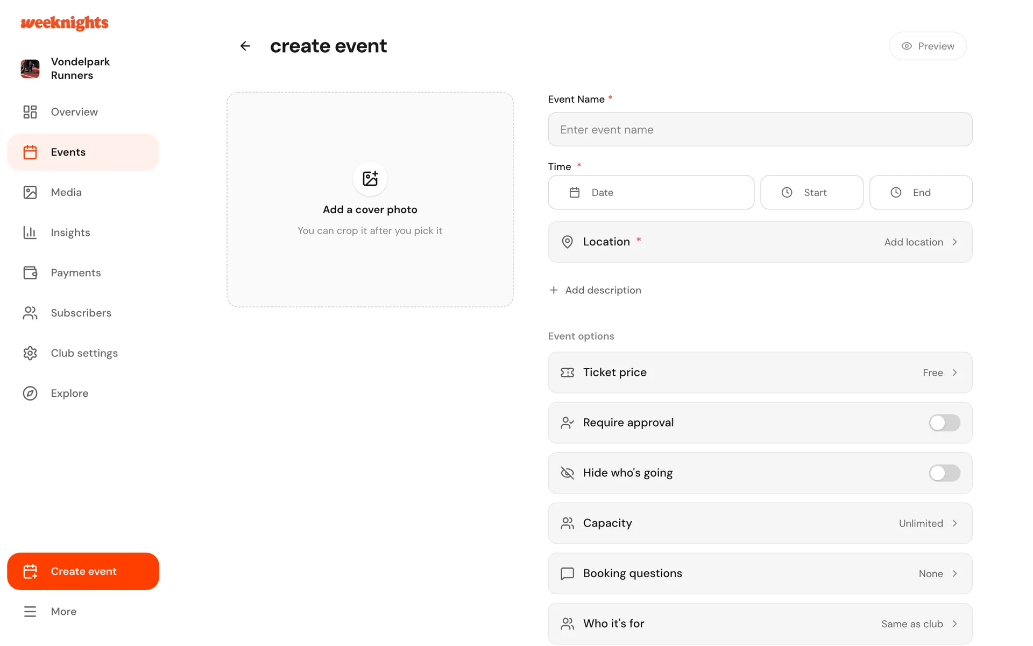
Task: Expand Capacity Unlimited chevron
Action: pyautogui.click(x=955, y=523)
